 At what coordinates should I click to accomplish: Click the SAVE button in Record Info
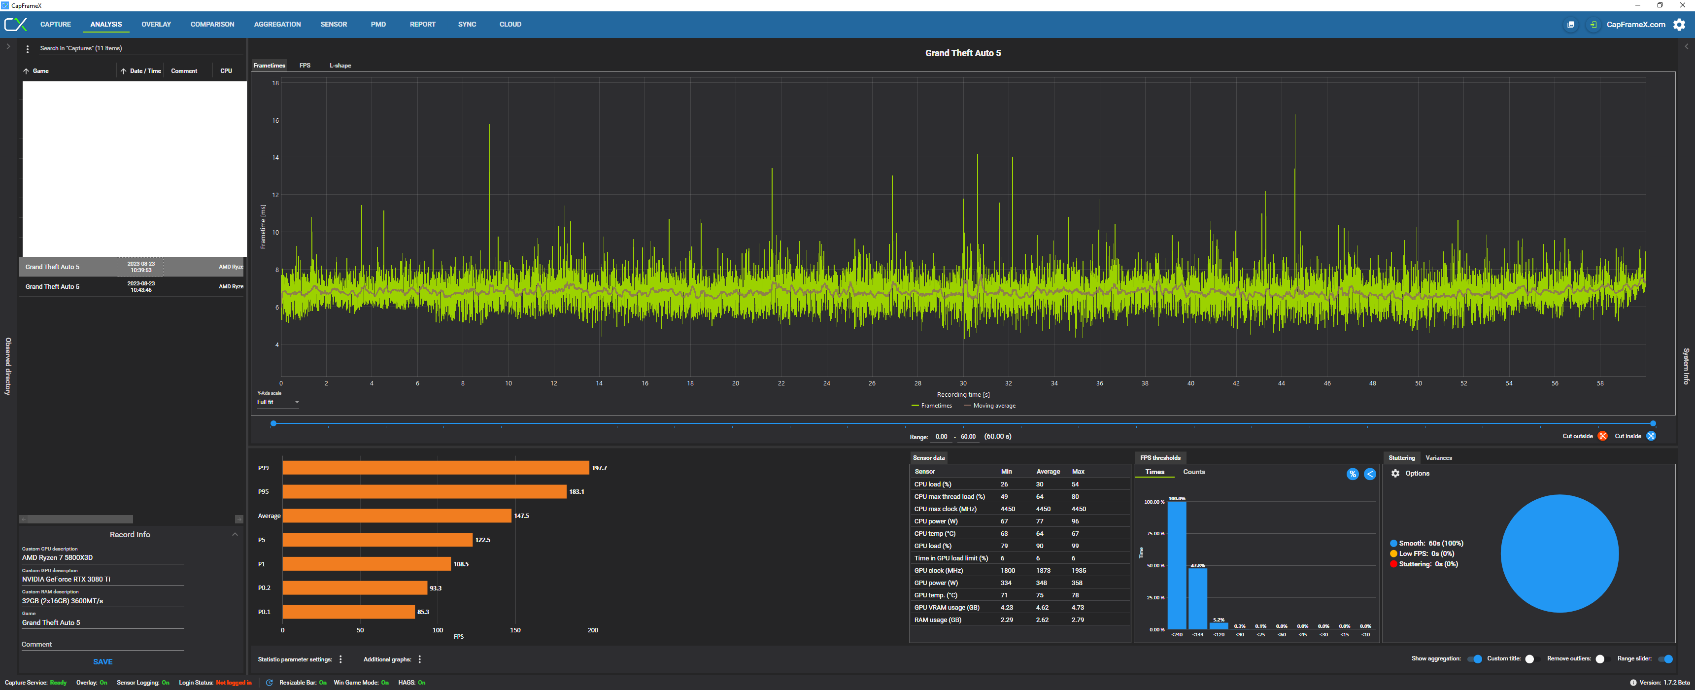pos(102,662)
